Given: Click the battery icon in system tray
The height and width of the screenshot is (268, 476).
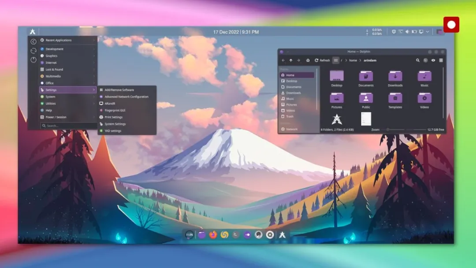Looking at the screenshot, I should 414,32.
